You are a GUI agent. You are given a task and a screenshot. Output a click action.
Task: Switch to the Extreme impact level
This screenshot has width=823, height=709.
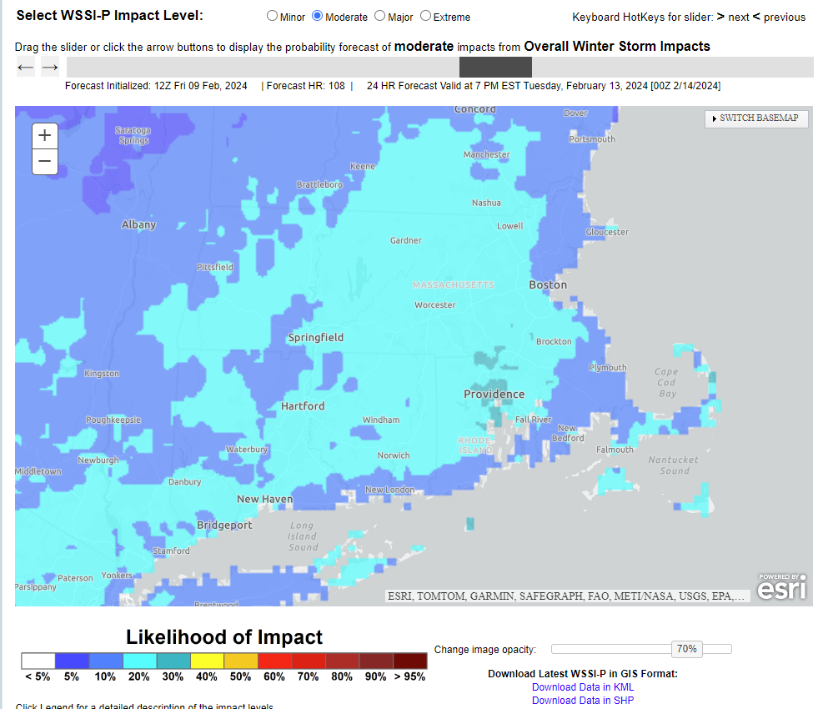(425, 16)
